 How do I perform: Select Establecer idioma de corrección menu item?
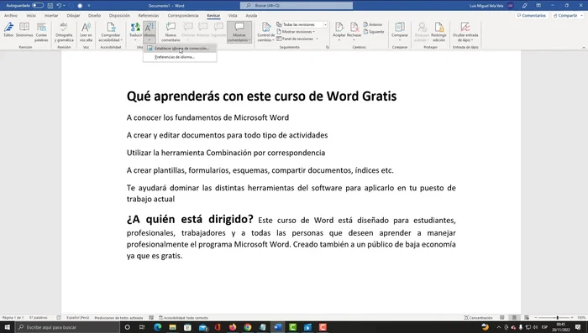180,49
